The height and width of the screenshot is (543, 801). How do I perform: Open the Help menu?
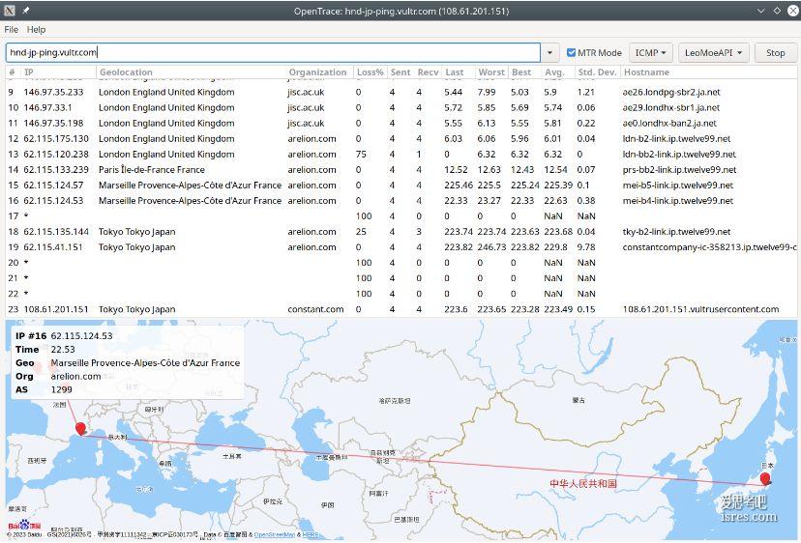[x=36, y=30]
